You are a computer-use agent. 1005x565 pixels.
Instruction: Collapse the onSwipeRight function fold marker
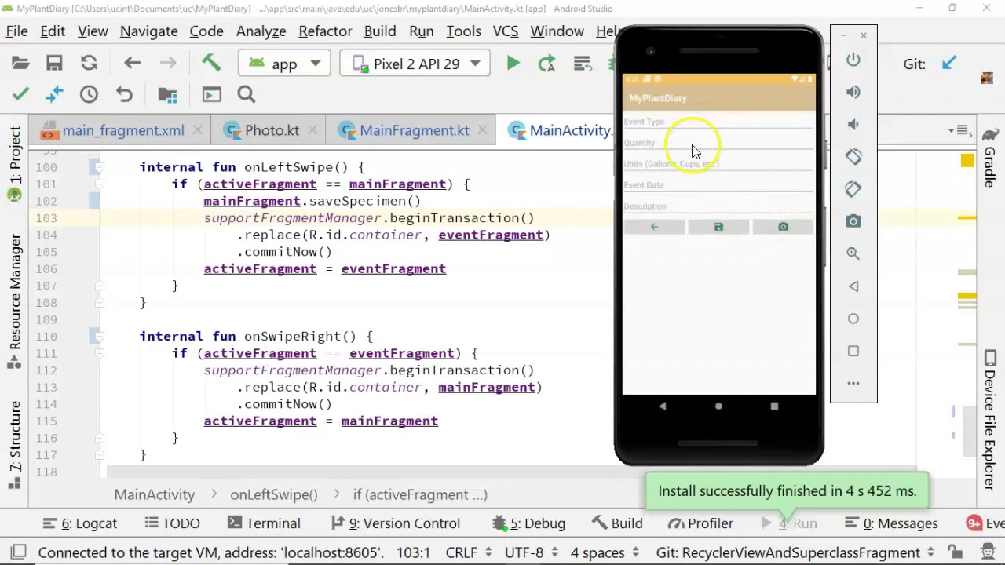(100, 336)
